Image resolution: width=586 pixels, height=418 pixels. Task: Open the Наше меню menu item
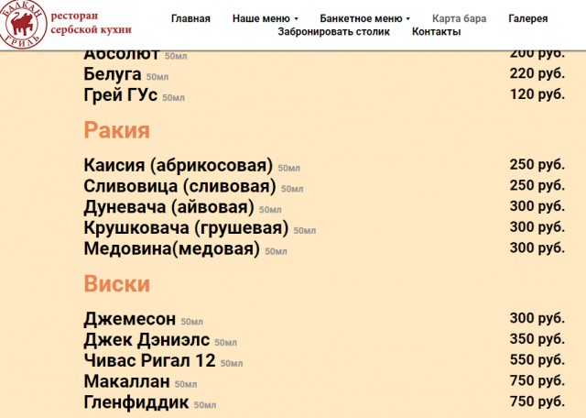point(261,18)
